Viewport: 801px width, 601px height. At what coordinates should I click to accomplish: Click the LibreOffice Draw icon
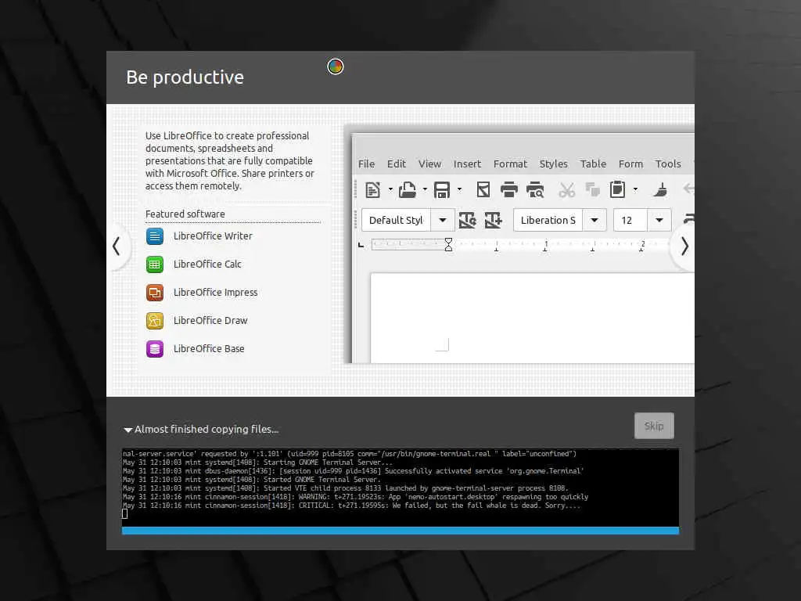(155, 320)
